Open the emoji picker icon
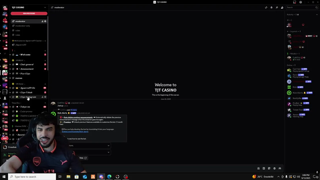Screen dimensions: 320x180 (x=274, y=168)
